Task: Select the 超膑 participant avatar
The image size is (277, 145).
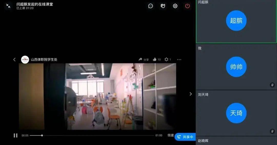Action: point(236,21)
